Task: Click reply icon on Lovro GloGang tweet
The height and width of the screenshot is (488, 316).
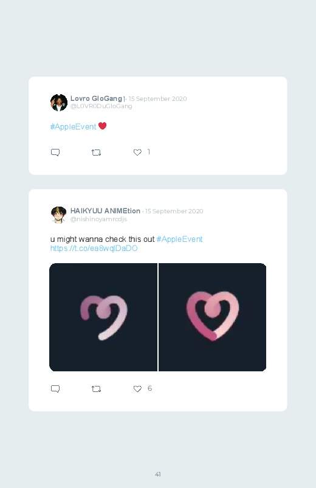Action: (x=55, y=153)
